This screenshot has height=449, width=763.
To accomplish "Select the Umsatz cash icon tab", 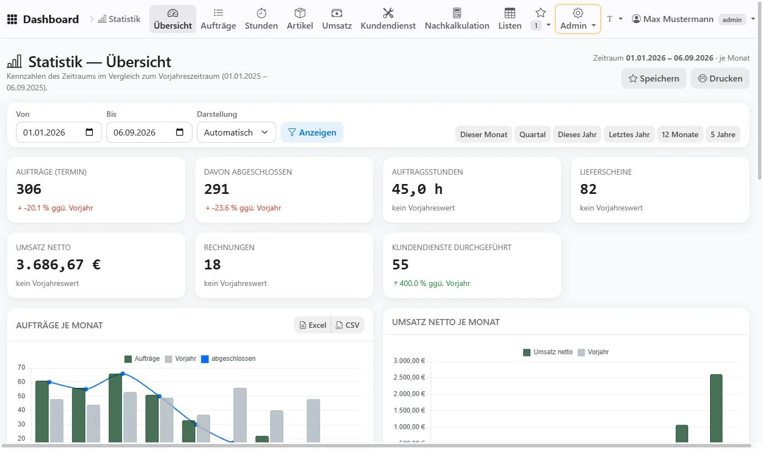I will coord(337,19).
